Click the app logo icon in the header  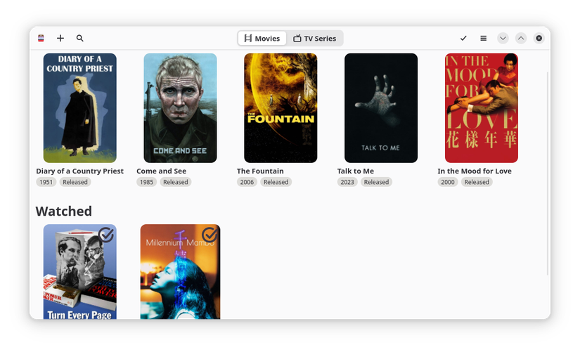click(x=41, y=38)
